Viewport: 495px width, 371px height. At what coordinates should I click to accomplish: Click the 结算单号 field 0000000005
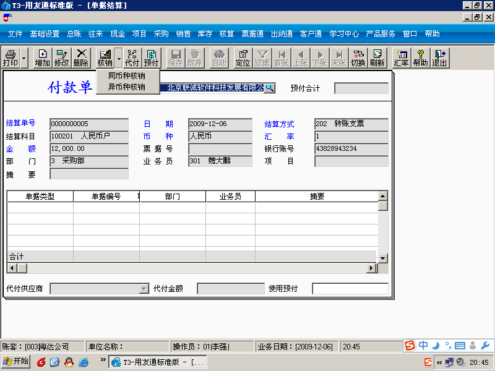pyautogui.click(x=89, y=124)
